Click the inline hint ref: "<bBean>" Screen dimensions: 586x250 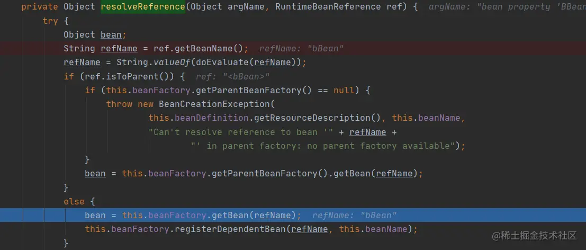pyautogui.click(x=233, y=76)
